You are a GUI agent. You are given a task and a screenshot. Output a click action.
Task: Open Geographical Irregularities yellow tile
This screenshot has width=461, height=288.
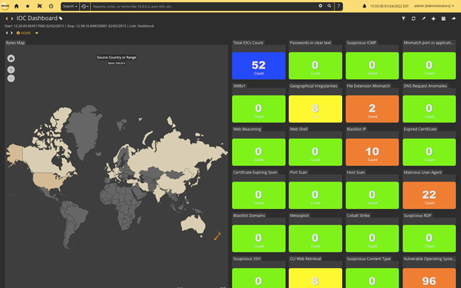(315, 109)
